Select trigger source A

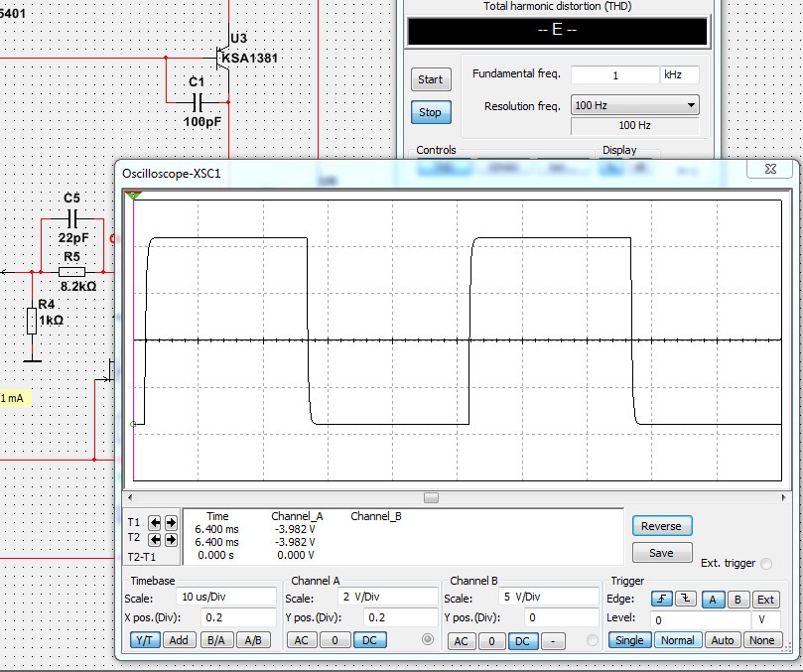[713, 600]
